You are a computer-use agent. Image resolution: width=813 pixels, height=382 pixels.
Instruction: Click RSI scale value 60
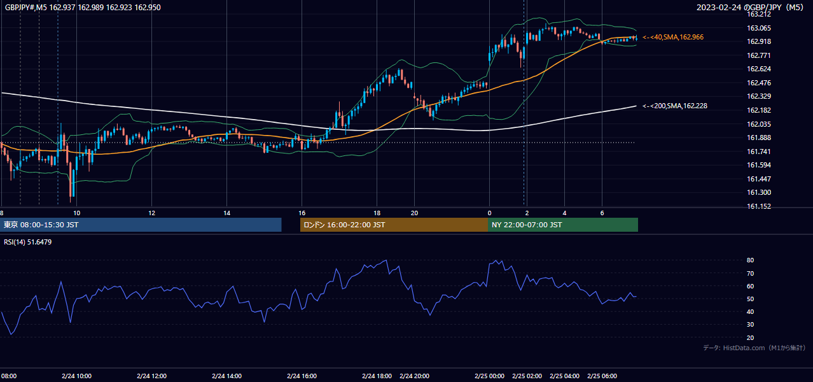tap(750, 286)
